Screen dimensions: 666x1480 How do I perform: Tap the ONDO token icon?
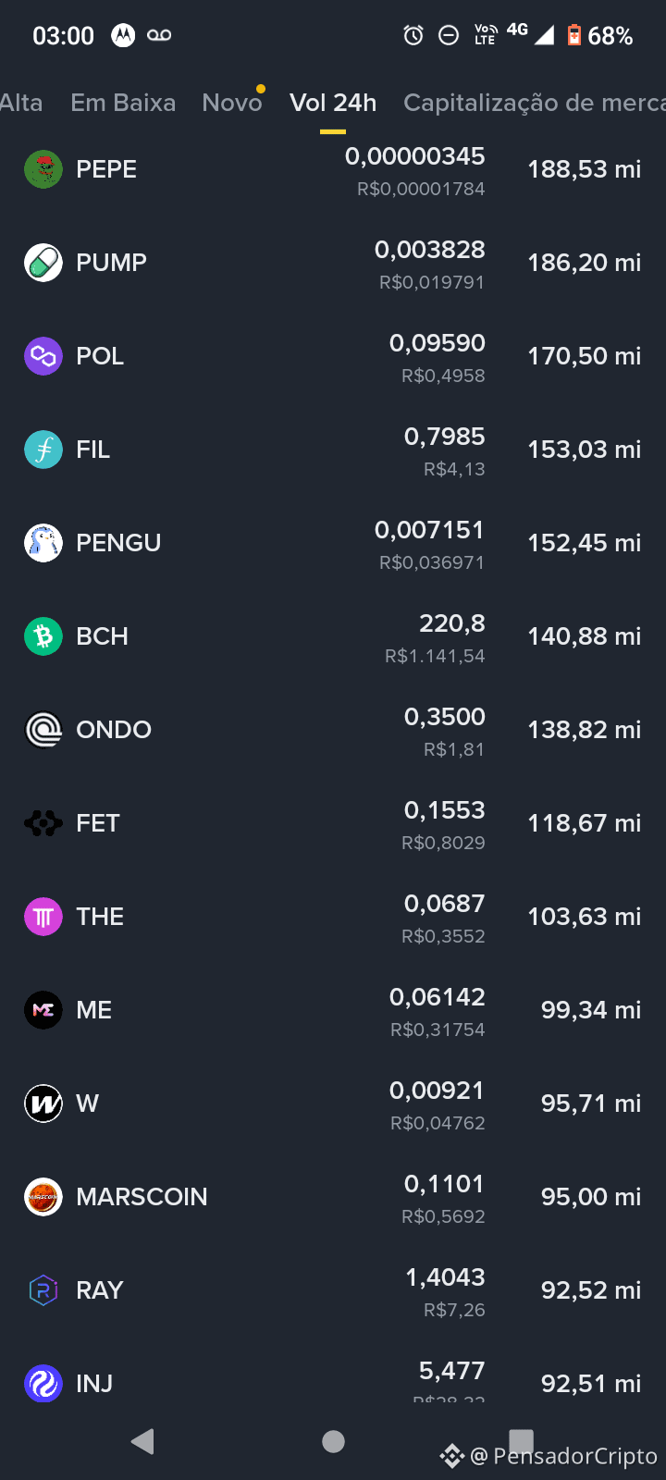pyautogui.click(x=43, y=730)
